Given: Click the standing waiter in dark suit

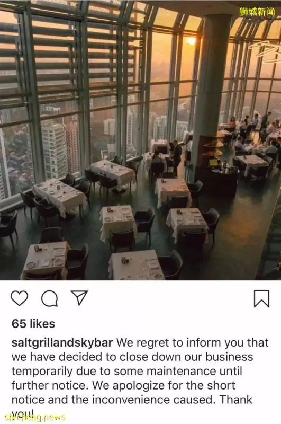Looking at the screenshot, I should 176,157.
